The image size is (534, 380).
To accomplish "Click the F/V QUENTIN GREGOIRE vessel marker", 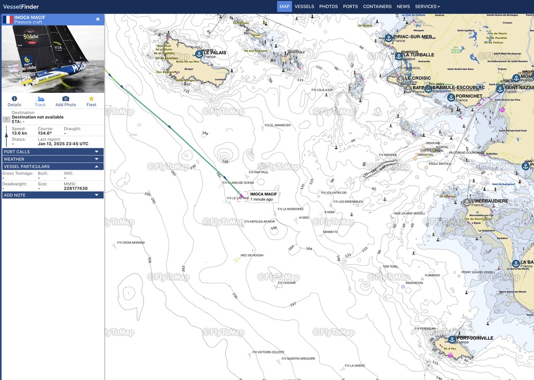I will point(278,362).
